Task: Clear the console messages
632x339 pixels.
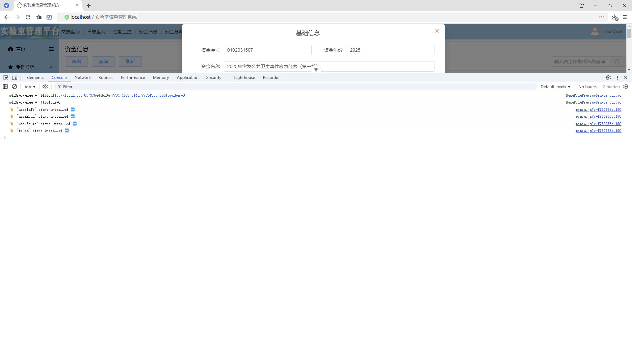Action: tap(14, 86)
